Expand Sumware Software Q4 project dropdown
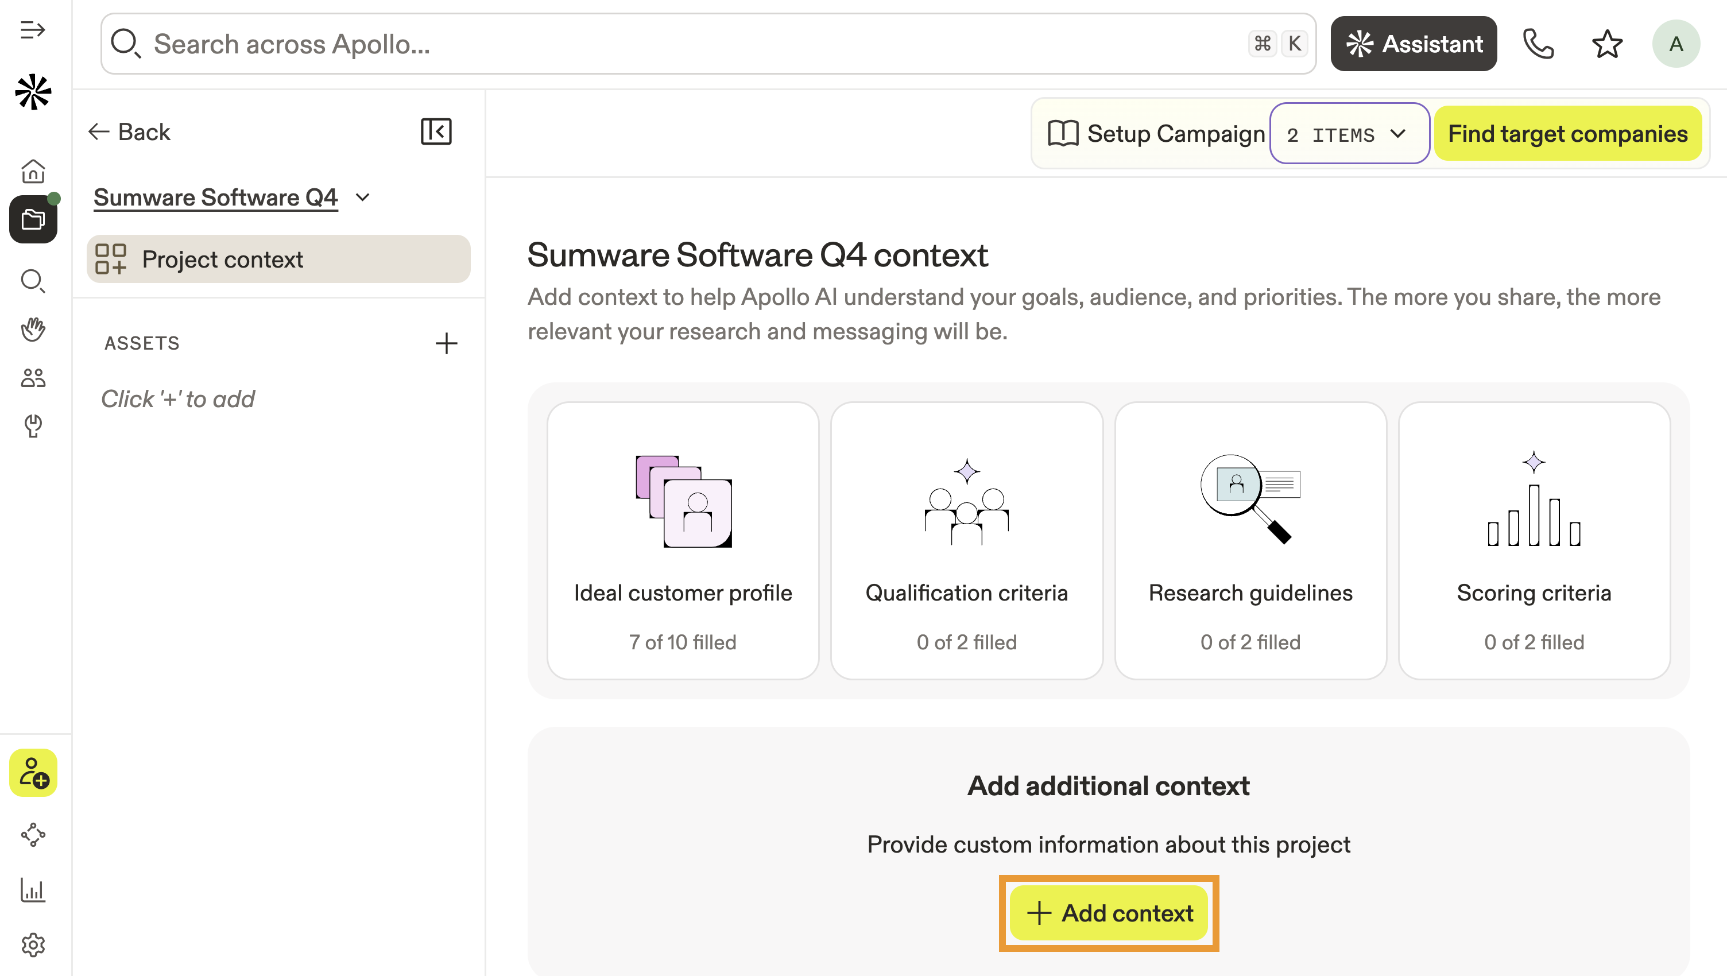The height and width of the screenshot is (976, 1727). (x=363, y=197)
